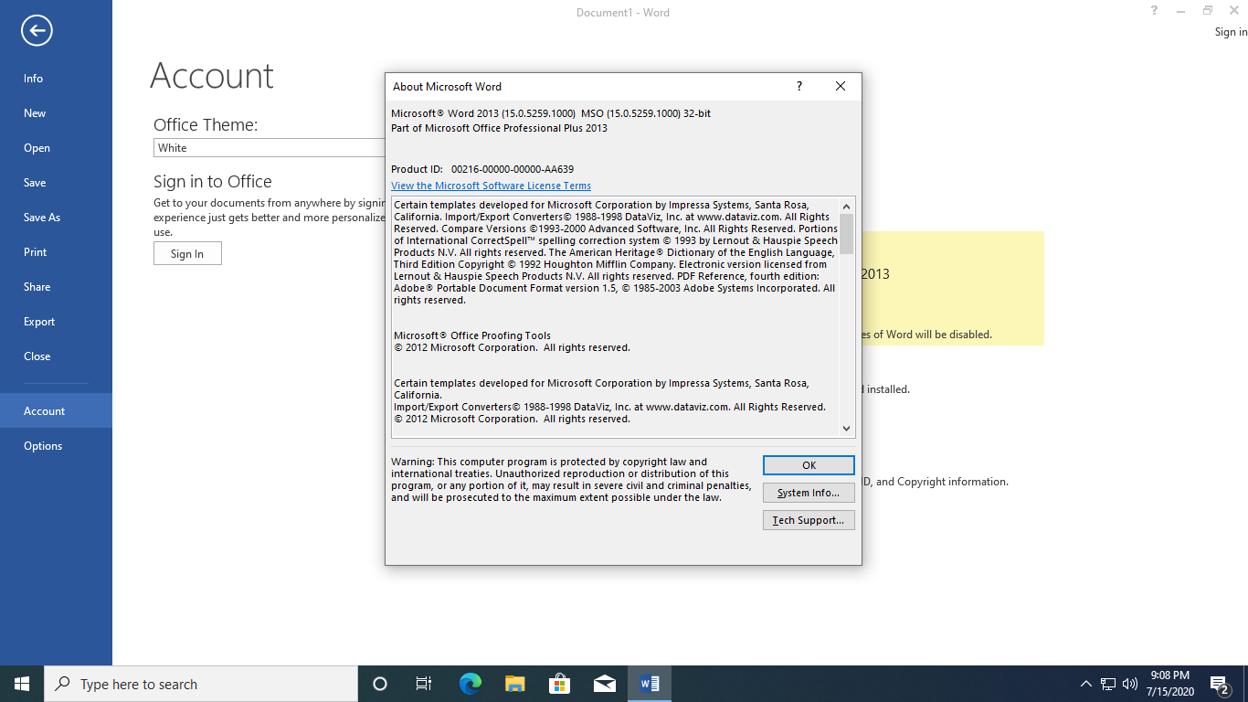Launch Microsoft Edge from the taskbar
This screenshot has width=1248, height=702.
[471, 684]
